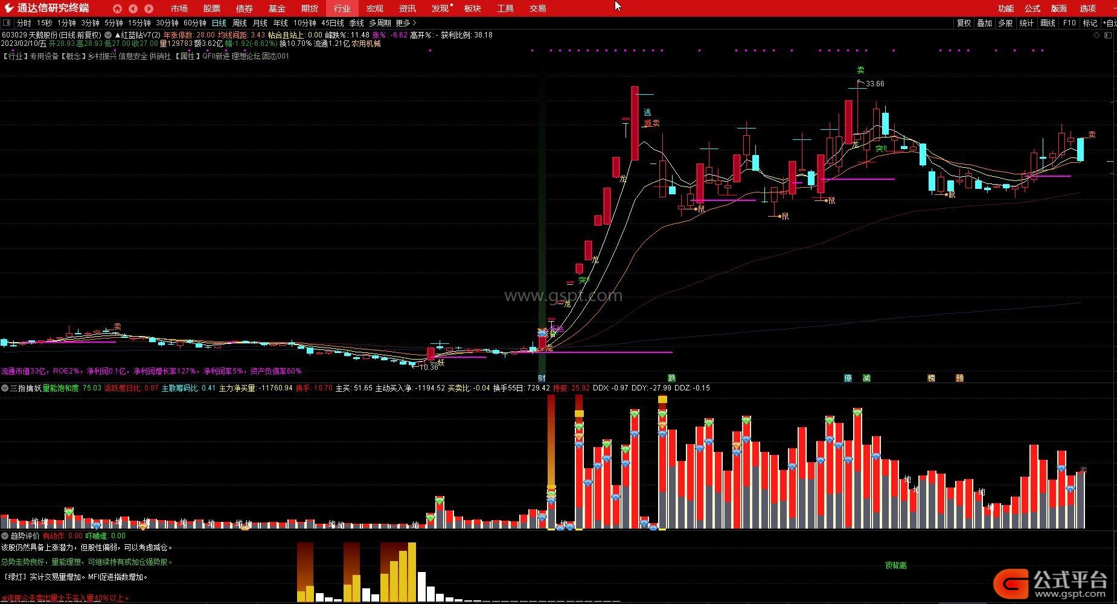The height and width of the screenshot is (604, 1117).
Task: Switch to 季线 quarterly period
Action: pos(356,23)
